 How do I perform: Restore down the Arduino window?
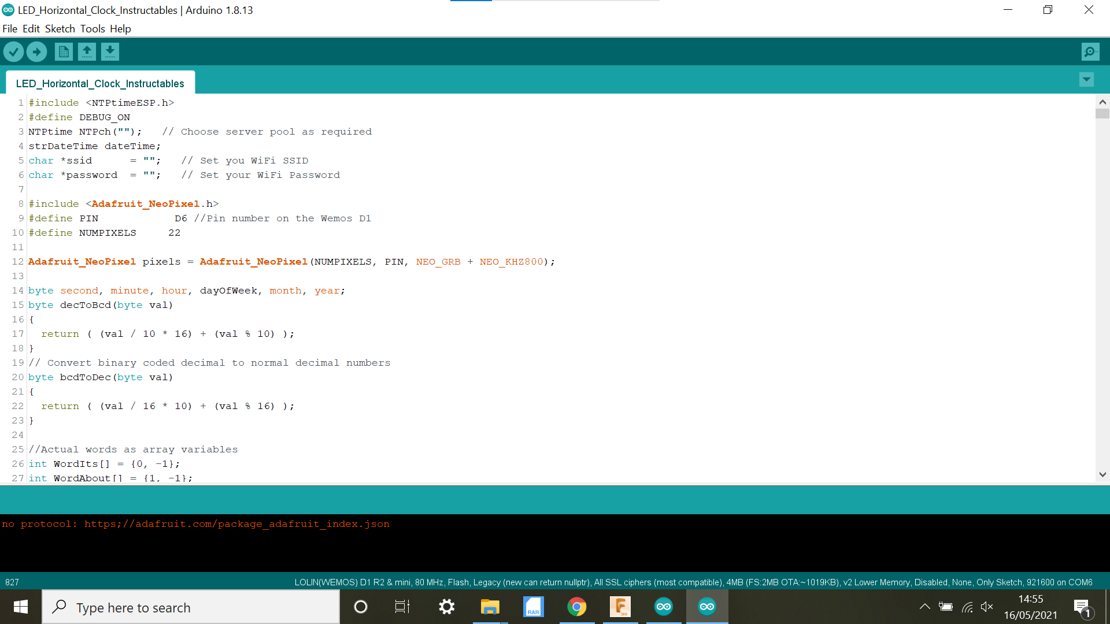pyautogui.click(x=1048, y=10)
